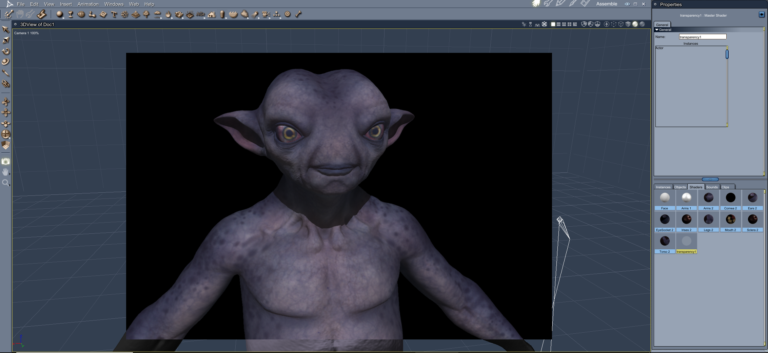Insert a terrain object
This screenshot has height=353, width=768.
[136, 14]
